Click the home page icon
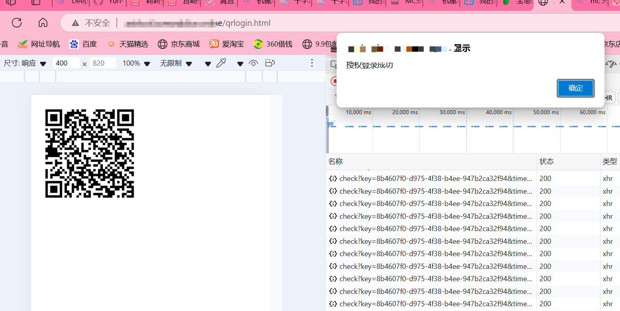Viewport: 620px width, 311px height. [x=43, y=23]
